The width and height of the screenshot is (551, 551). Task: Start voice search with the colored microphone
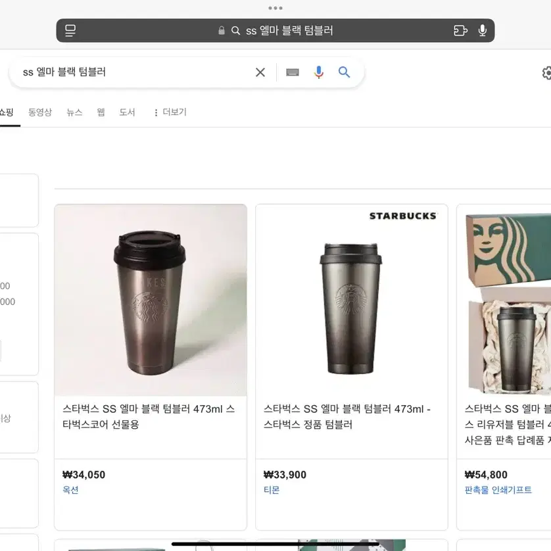coord(319,72)
